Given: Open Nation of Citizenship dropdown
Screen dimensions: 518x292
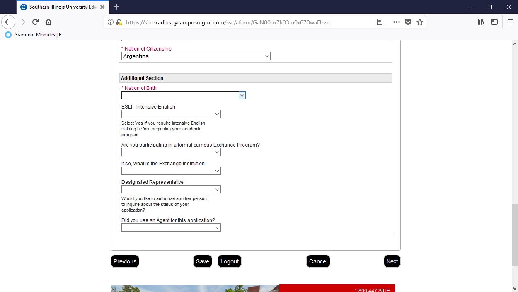Looking at the screenshot, I should 196,56.
